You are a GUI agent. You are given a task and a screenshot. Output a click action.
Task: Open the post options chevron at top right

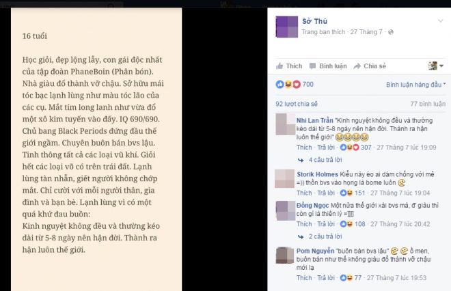point(440,20)
